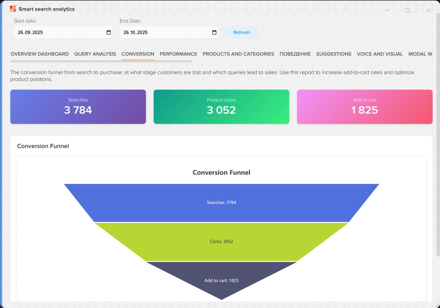Screen dimensions: 440x308
Task: Click the Searches 3 784 card
Action: pos(78,107)
